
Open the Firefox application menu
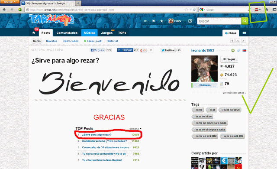10,2
